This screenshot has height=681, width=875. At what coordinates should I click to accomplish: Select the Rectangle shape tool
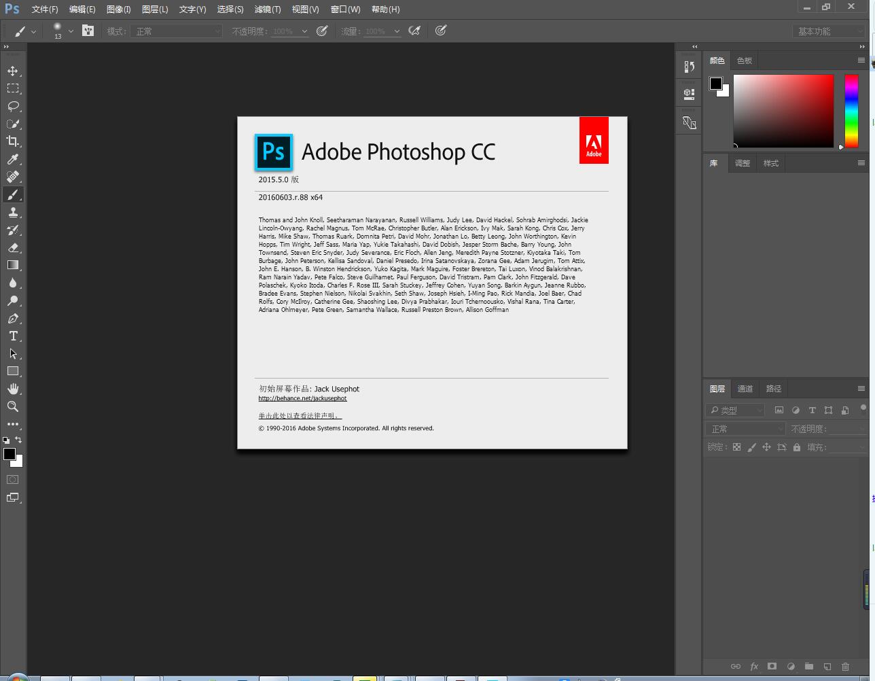pos(13,371)
